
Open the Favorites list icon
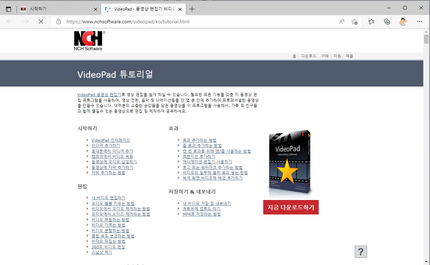[371, 22]
